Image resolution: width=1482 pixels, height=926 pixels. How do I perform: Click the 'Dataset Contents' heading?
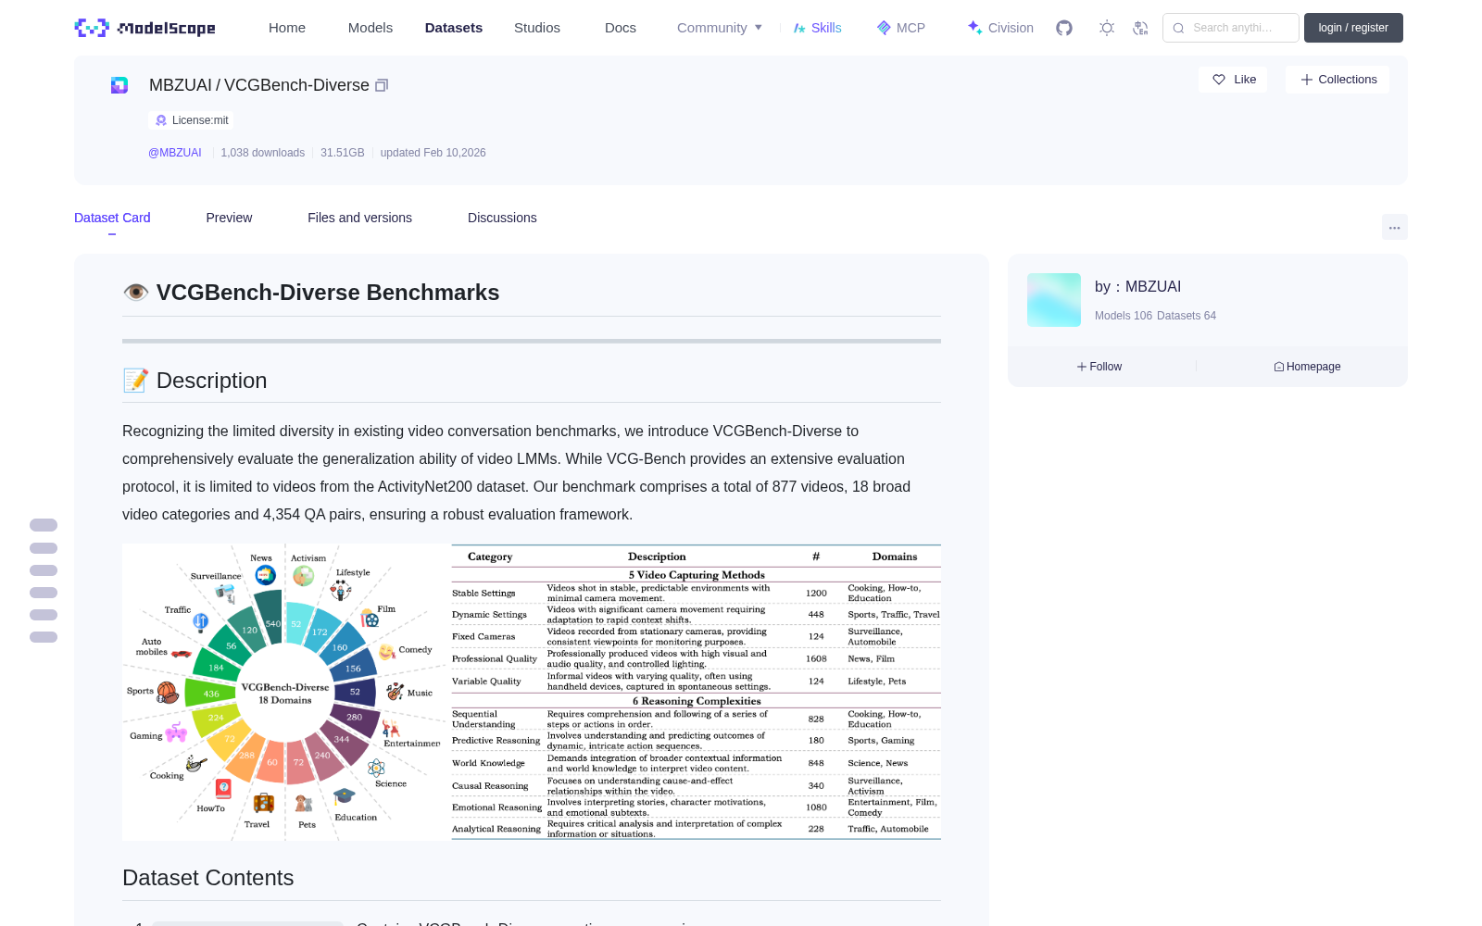(x=208, y=878)
